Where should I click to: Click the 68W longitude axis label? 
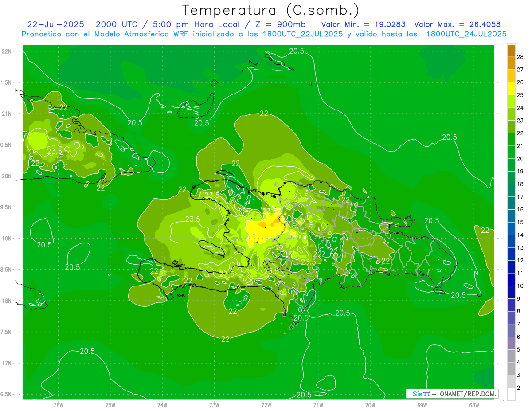(473, 405)
